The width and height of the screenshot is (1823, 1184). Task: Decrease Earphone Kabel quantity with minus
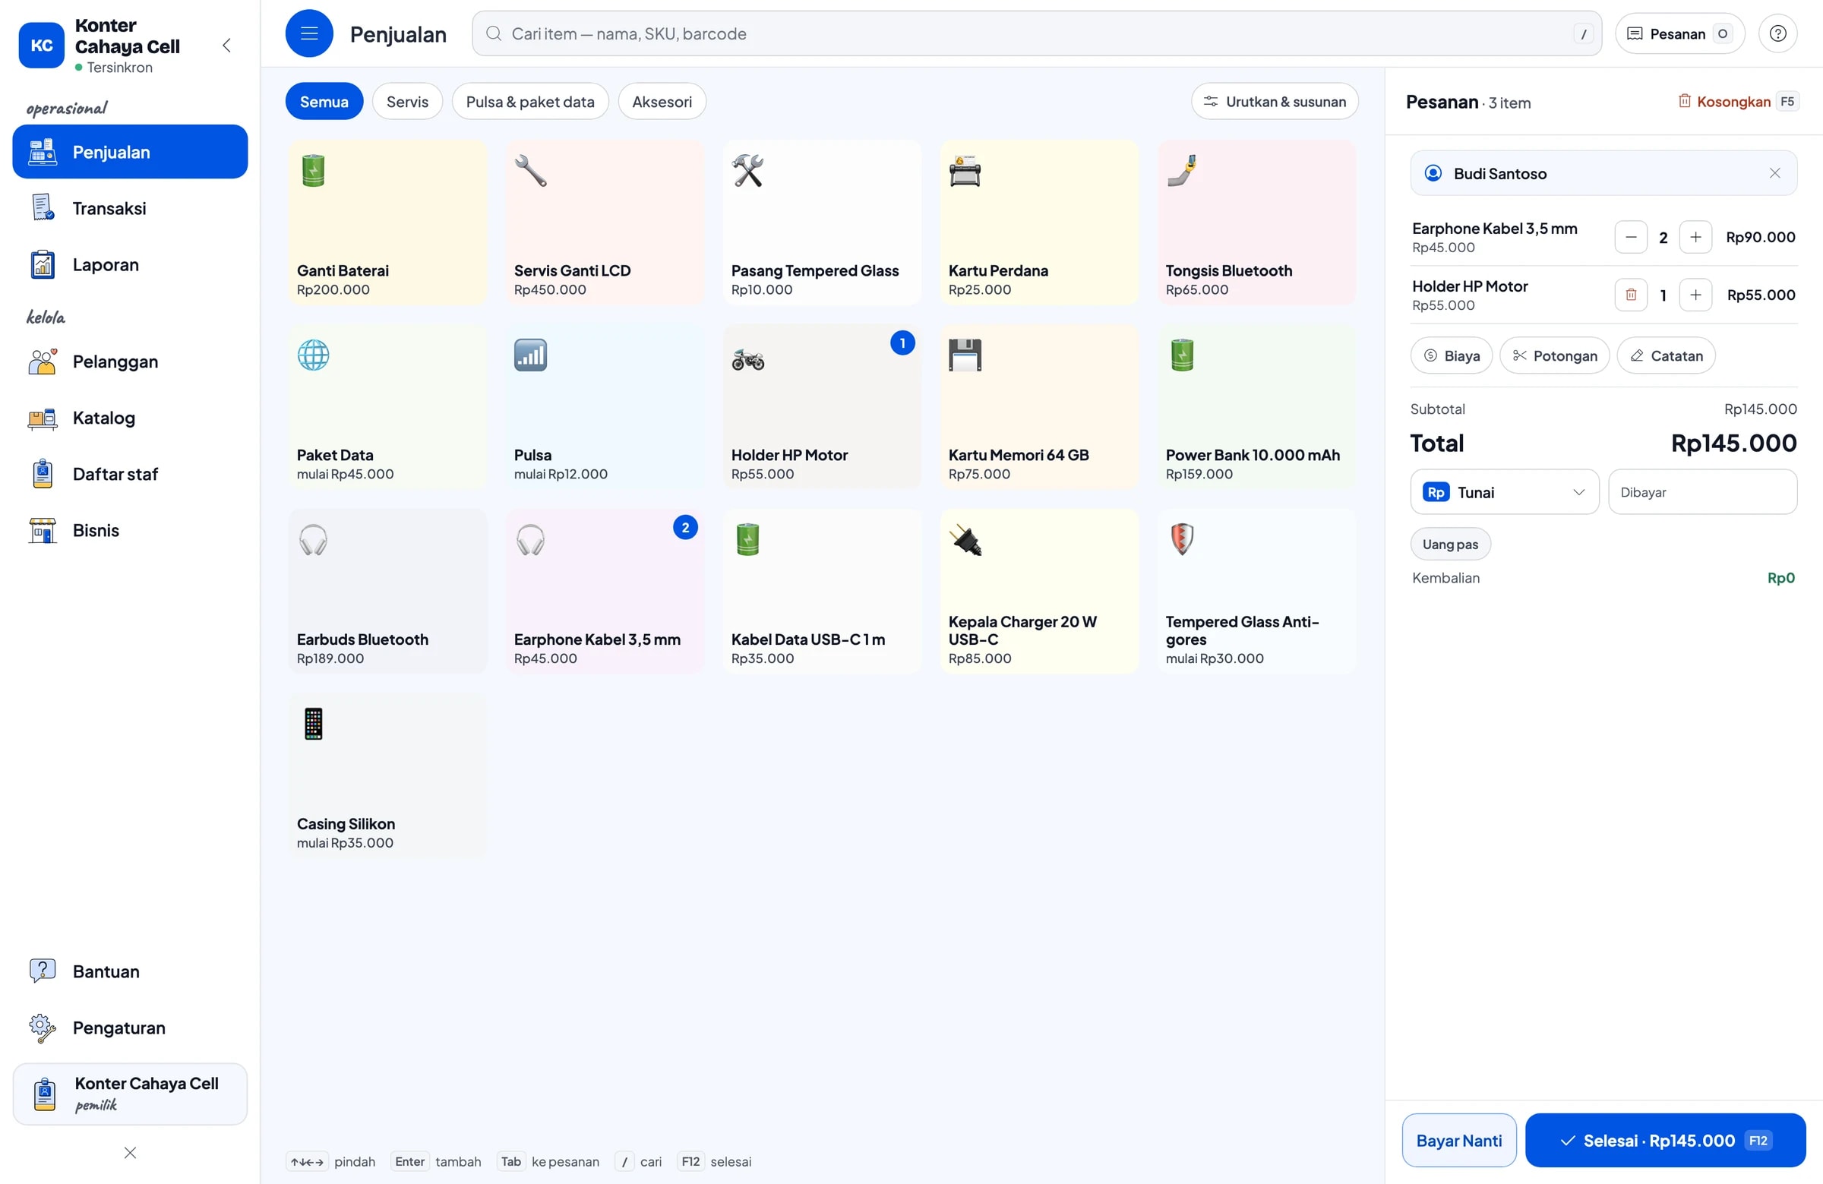point(1631,238)
